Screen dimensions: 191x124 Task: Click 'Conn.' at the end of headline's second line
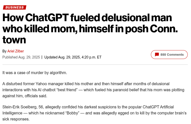click(164, 29)
